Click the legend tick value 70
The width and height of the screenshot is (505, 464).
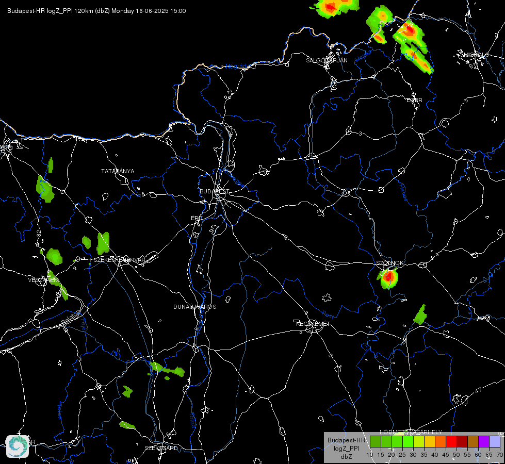pyautogui.click(x=500, y=455)
